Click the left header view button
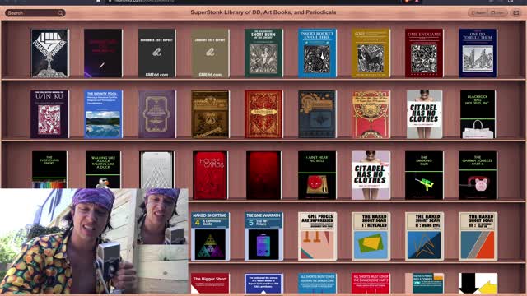This screenshot has width=527, height=296. (478, 13)
